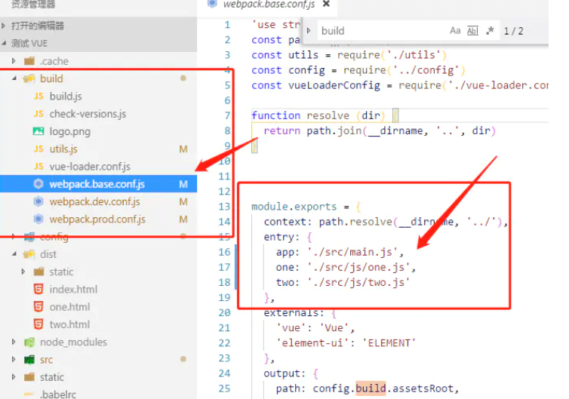
Task: Click './src/main.js' string on line 16
Action: 352,252
